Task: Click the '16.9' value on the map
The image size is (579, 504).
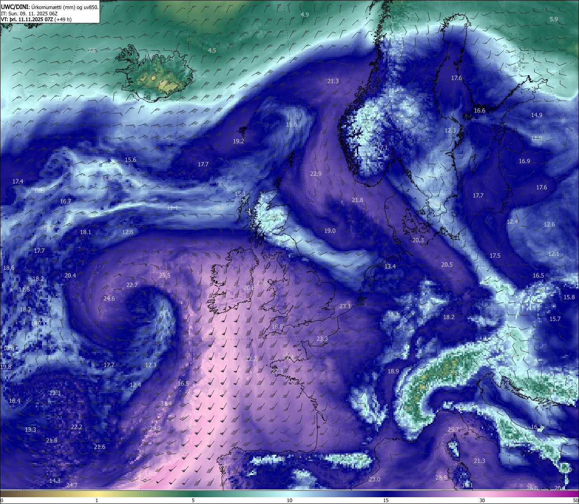Action: click(524, 161)
